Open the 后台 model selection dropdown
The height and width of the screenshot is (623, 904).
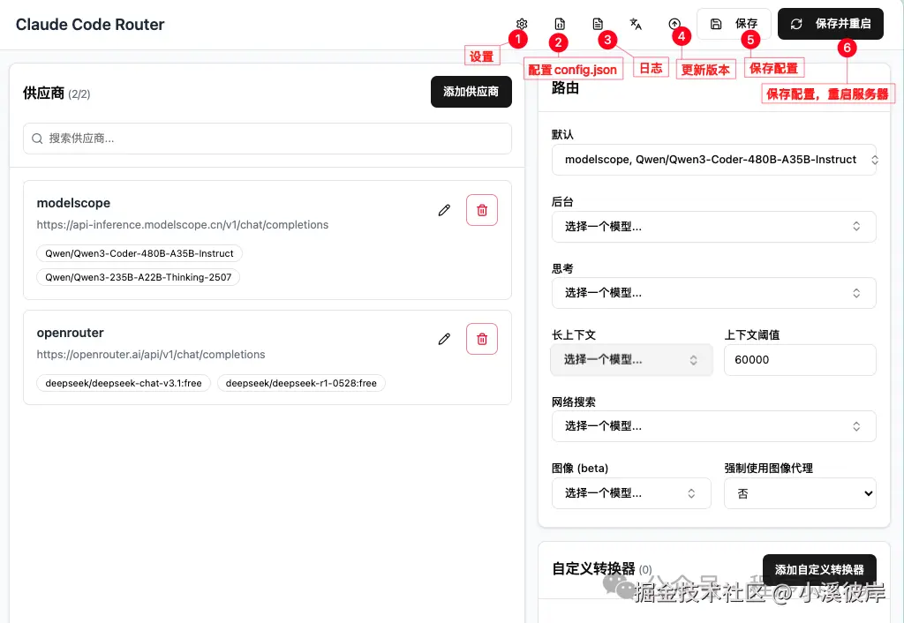click(713, 227)
